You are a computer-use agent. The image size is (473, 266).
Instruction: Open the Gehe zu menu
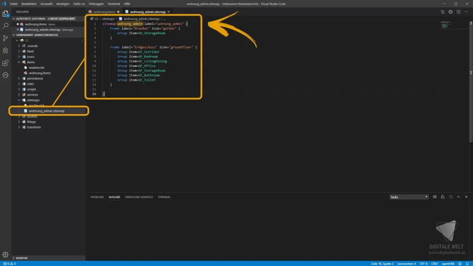79,4
